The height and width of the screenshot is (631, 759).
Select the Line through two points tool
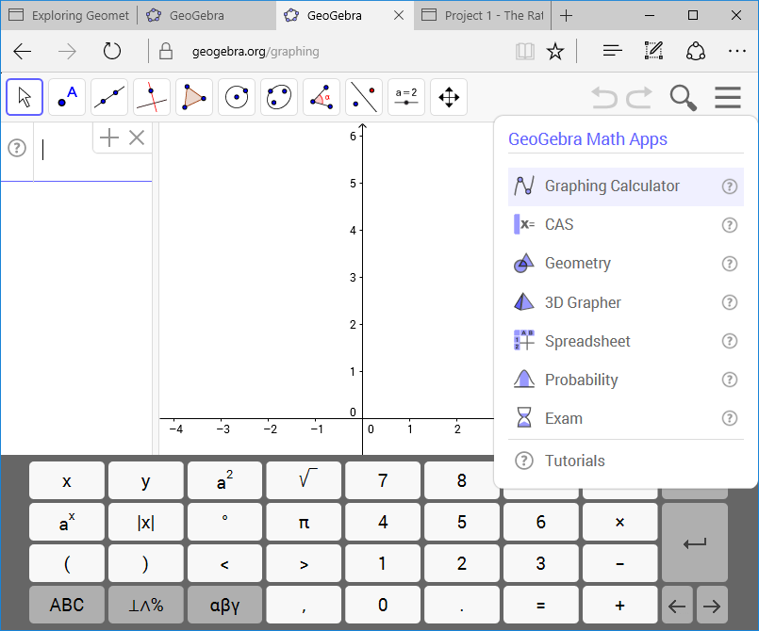tap(109, 97)
